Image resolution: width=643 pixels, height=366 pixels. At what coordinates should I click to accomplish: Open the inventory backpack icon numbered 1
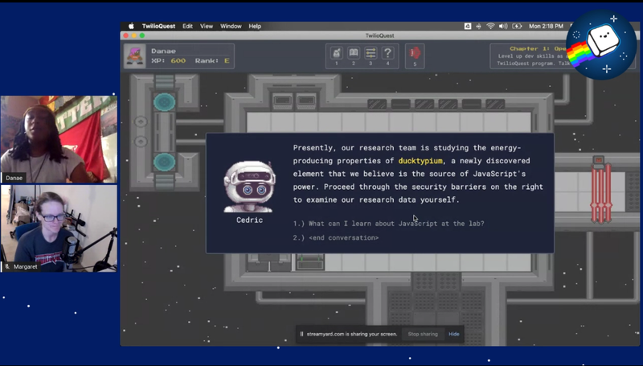click(336, 53)
